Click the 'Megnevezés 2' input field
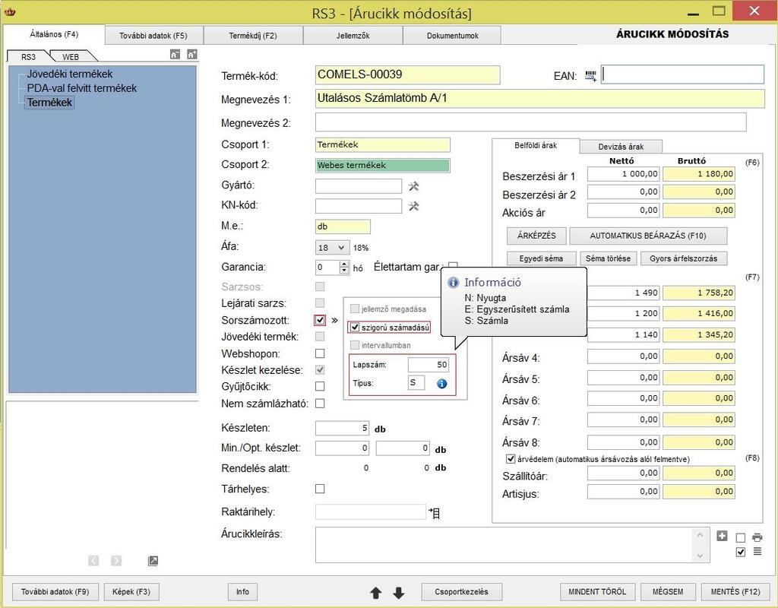 [531, 122]
